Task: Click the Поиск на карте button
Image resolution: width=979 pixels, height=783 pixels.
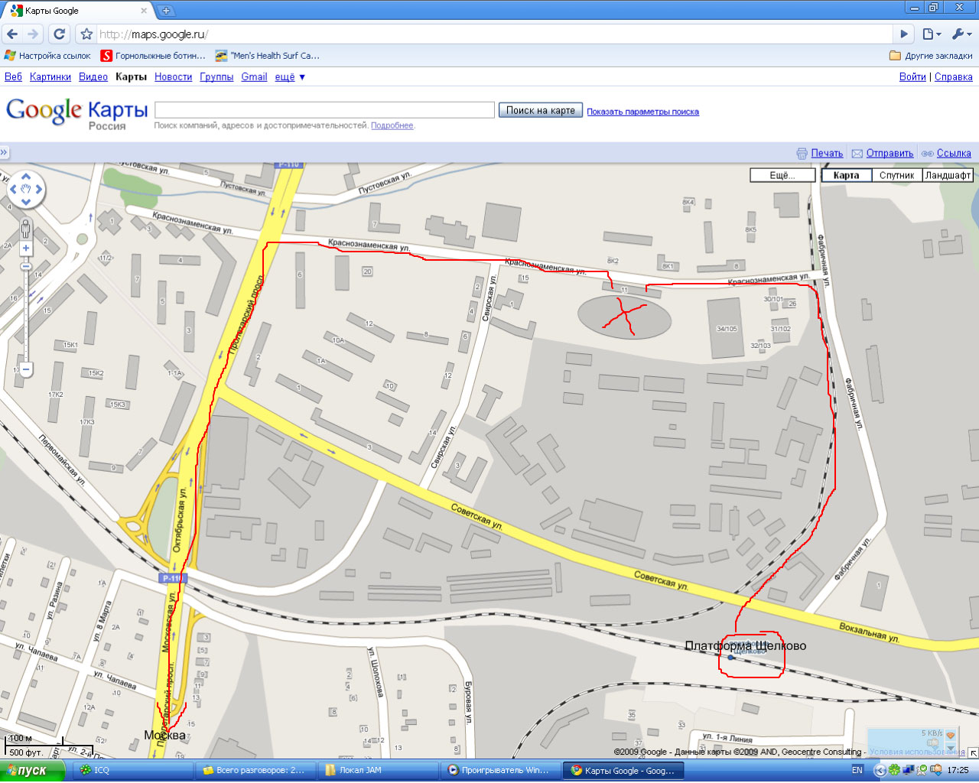Action: [x=541, y=110]
